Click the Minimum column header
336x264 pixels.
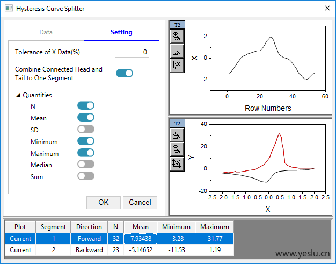click(176, 227)
